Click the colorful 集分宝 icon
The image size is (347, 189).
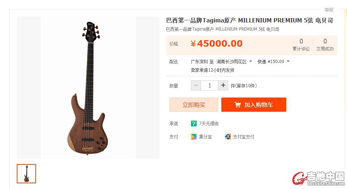coord(193,137)
